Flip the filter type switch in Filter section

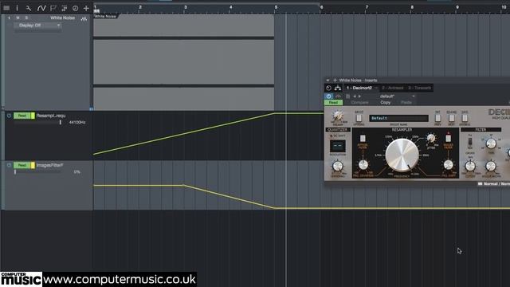point(469,142)
